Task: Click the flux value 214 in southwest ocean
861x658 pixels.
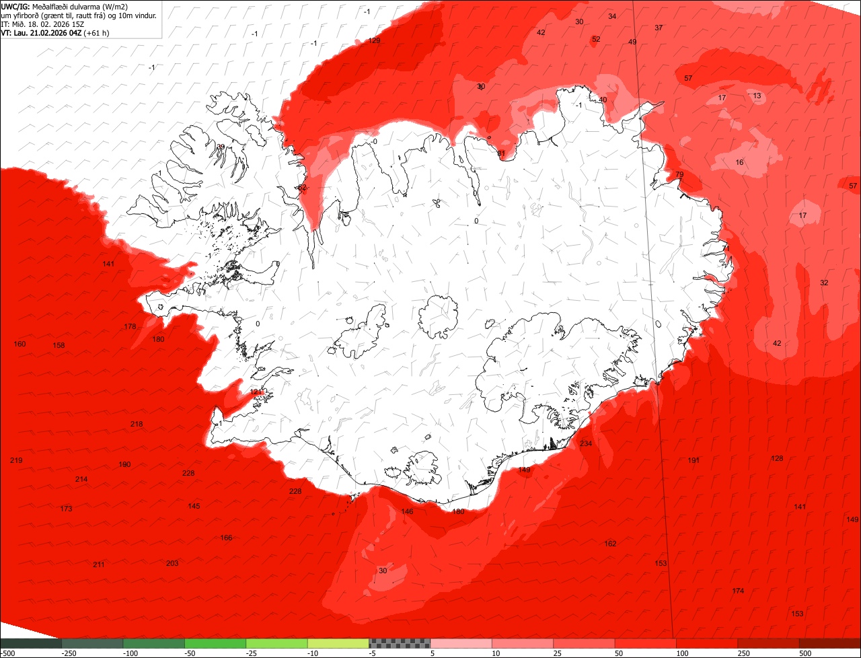Action: click(81, 479)
